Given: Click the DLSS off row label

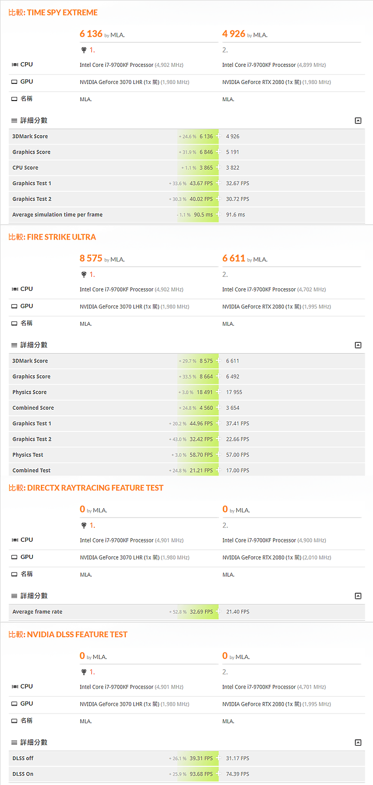Looking at the screenshot, I should (x=23, y=759).
